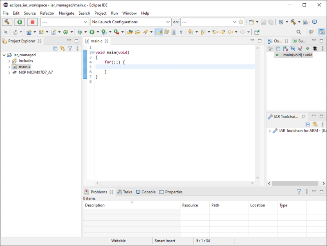Hide static members in the Outline view
327x246 pixels.
click(x=300, y=48)
